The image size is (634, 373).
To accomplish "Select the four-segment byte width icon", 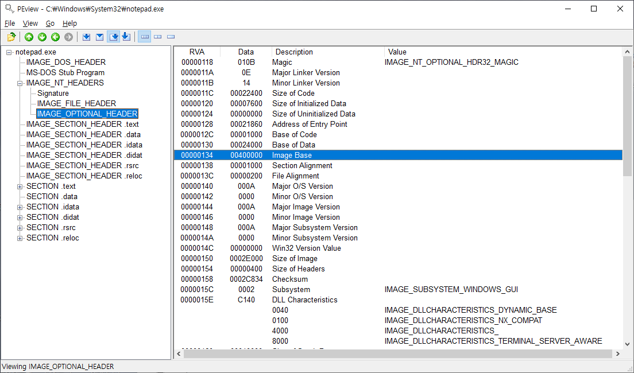I will (x=144, y=37).
